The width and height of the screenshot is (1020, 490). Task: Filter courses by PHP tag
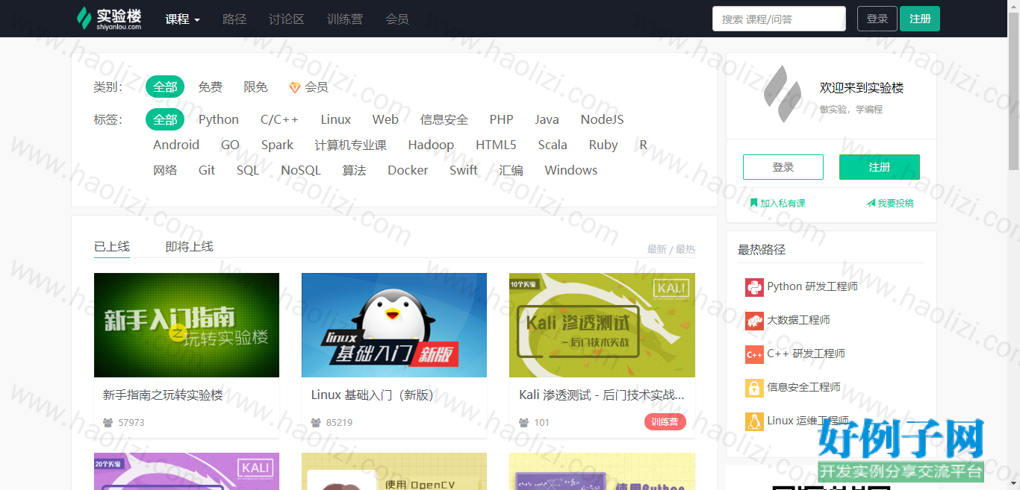coord(502,119)
